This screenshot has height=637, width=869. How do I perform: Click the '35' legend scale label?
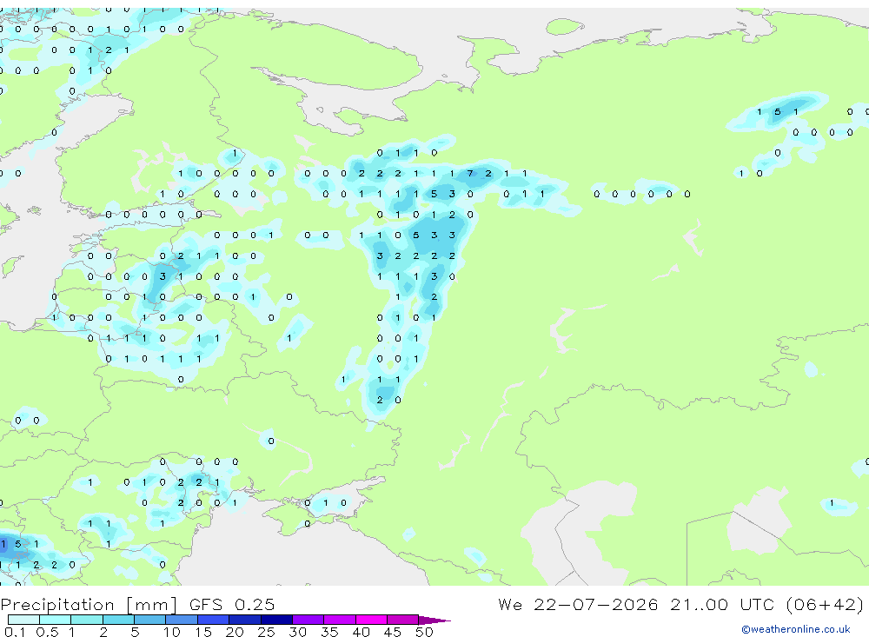[329, 632]
